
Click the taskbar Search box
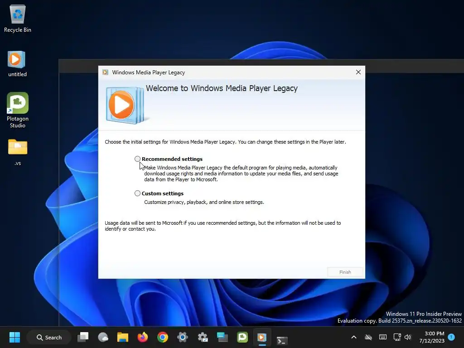(49, 337)
